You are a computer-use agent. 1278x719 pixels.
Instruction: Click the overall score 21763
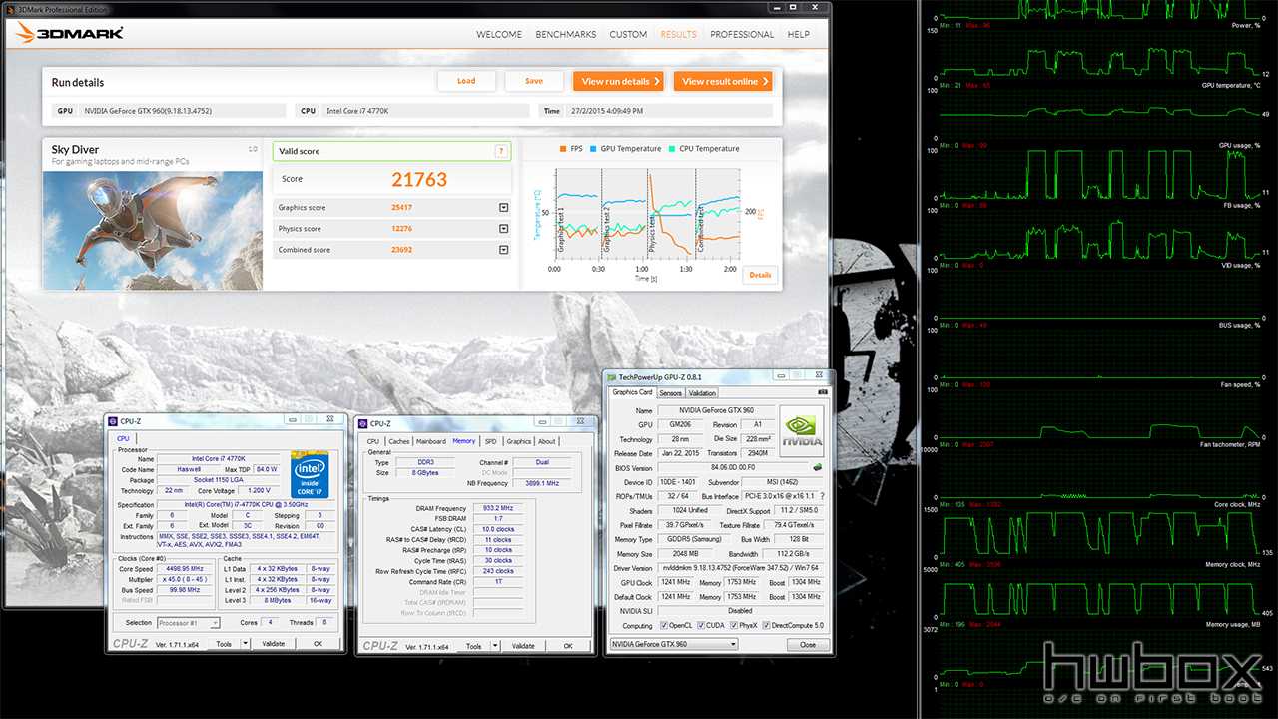point(419,180)
